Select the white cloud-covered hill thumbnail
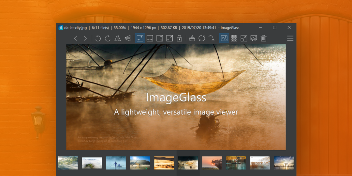This screenshot has width=352, height=176. click(92, 163)
